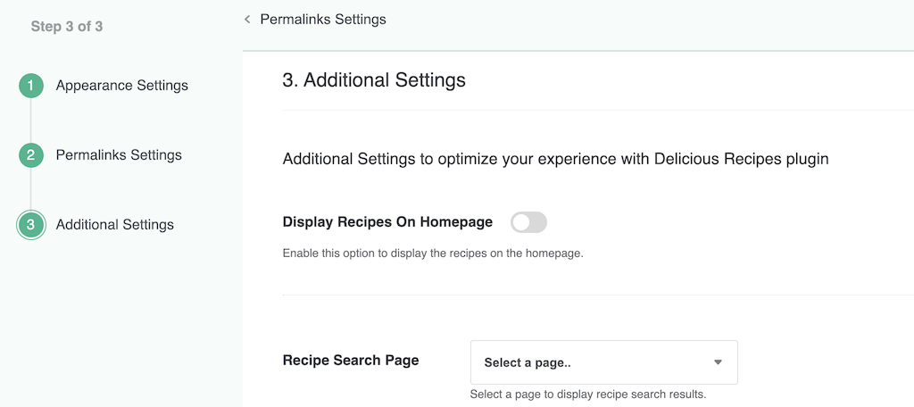914x407 pixels.
Task: Click the step 2 circle icon
Action: 30,155
